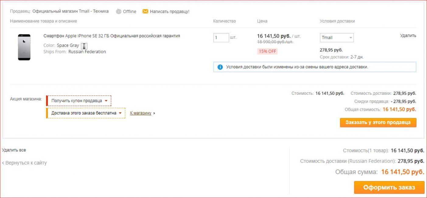Image resolution: width=427 pixels, height=198 pixels.
Task: Click 'Написать продавцу!' link
Action: (170, 12)
